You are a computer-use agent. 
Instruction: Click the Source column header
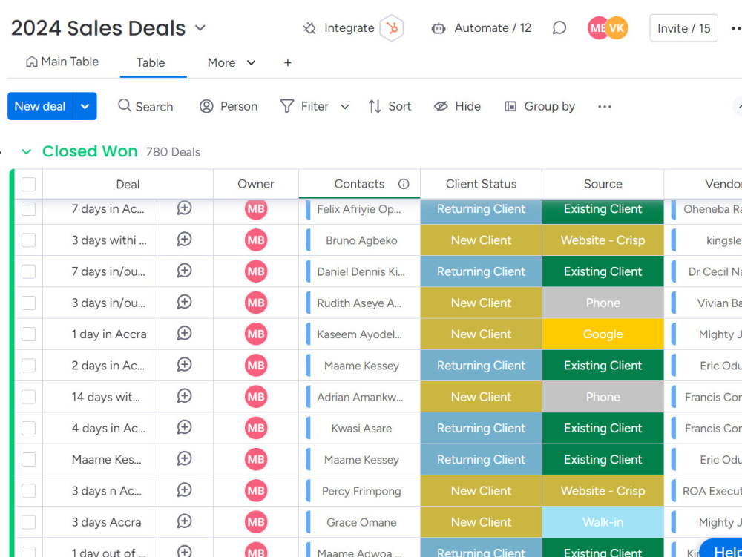point(603,184)
